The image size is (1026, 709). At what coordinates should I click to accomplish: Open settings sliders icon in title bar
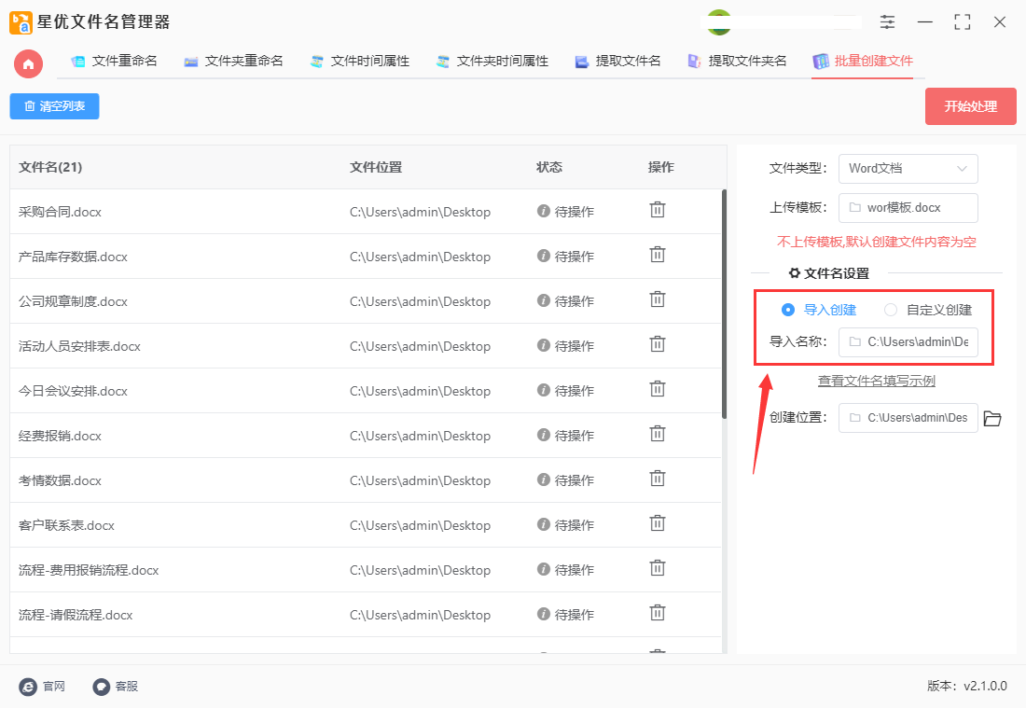tap(887, 21)
